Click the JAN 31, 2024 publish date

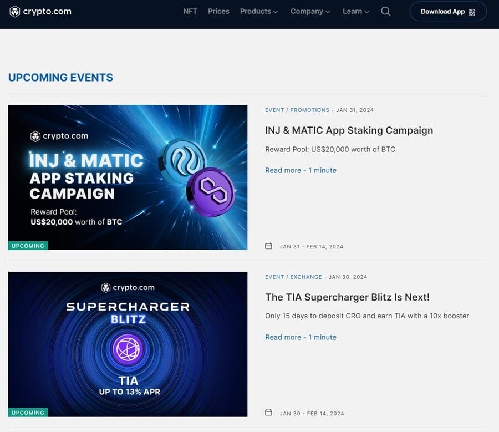coord(355,110)
